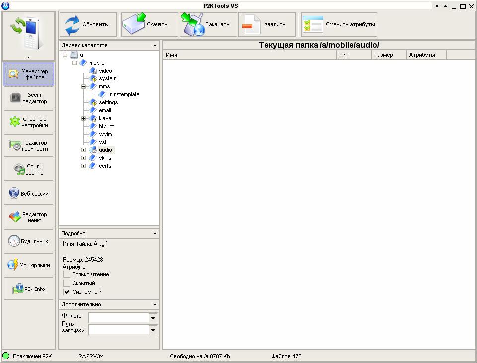The image size is (477, 363).
Task: Click the phone sync icon at top left
Action: click(28, 33)
